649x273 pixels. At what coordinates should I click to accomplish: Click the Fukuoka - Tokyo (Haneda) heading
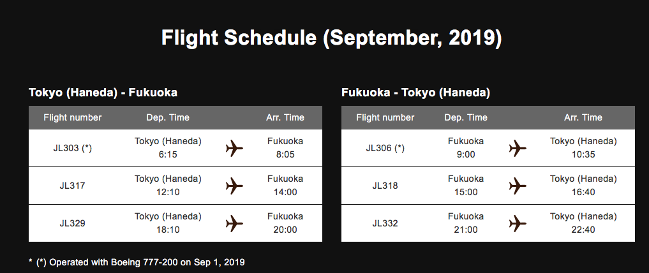coord(415,92)
